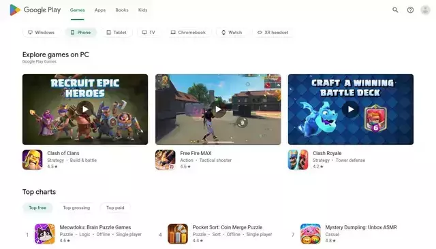The height and width of the screenshot is (249, 436).
Task: Open Mystery Dumpling app icon
Action: tap(311, 234)
